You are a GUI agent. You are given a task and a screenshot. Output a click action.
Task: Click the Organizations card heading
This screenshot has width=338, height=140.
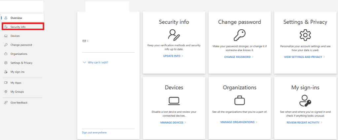[x=240, y=88]
